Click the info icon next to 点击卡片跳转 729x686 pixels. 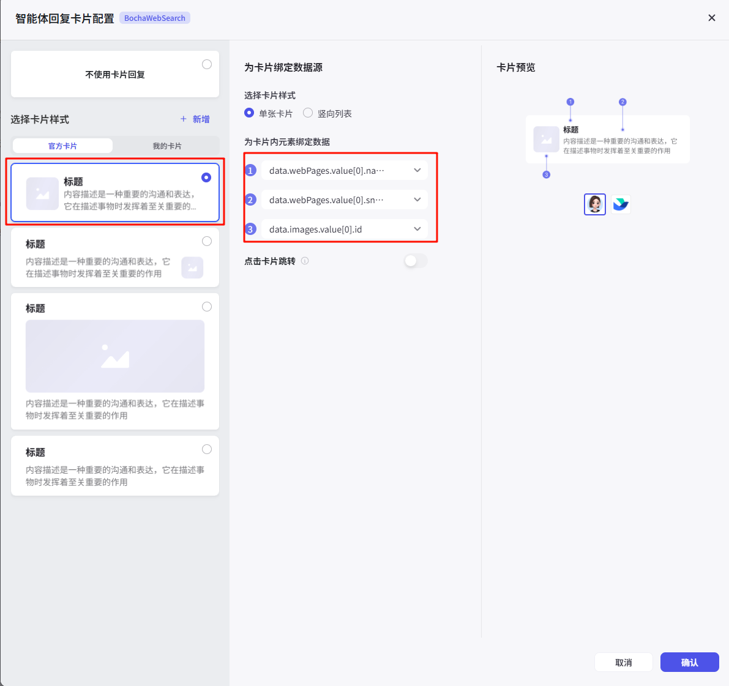click(x=304, y=260)
